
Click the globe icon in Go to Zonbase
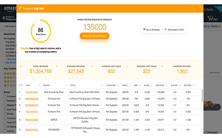pos(144,29)
